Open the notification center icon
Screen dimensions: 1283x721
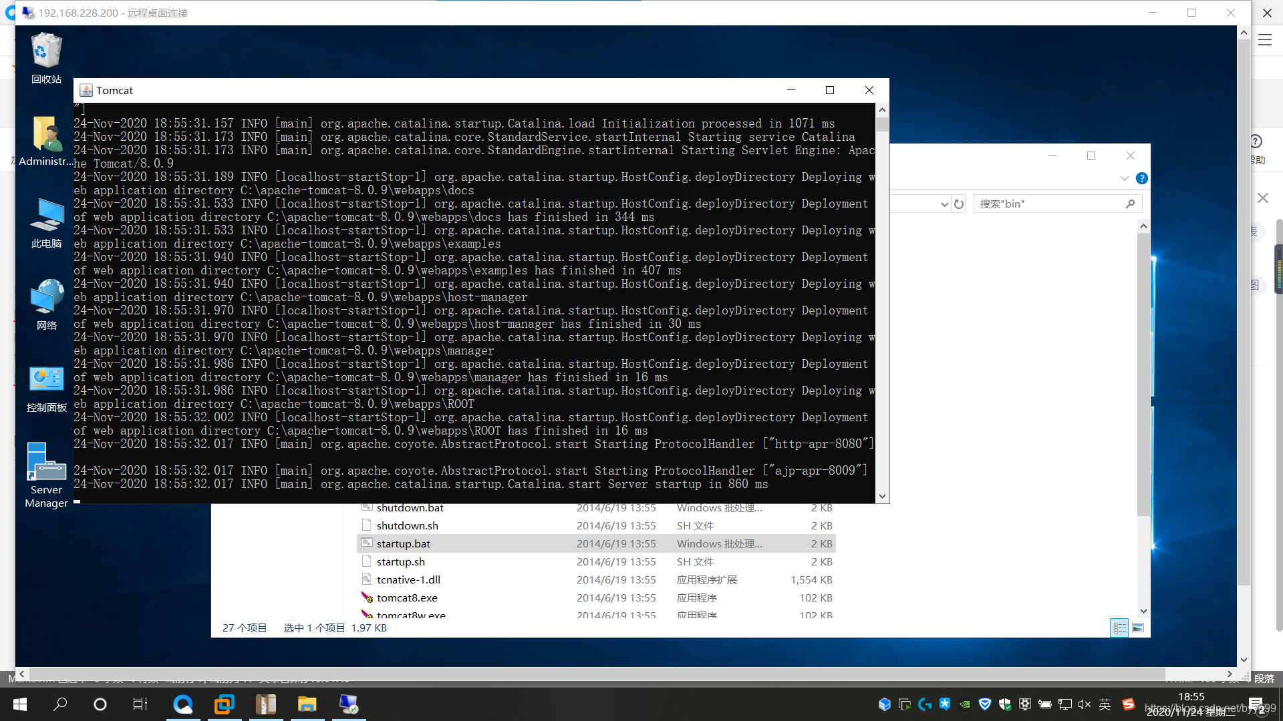(x=1256, y=704)
